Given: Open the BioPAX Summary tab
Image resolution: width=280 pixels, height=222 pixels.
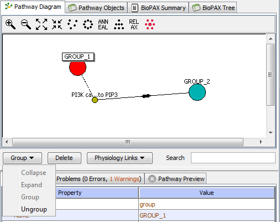Looking at the screenshot, I should [x=158, y=8].
